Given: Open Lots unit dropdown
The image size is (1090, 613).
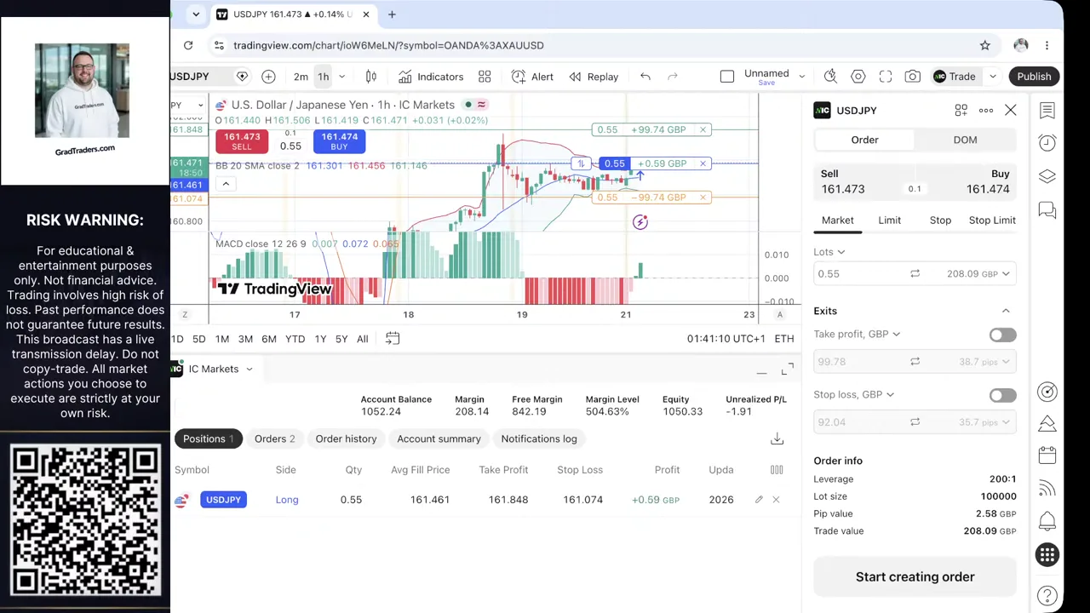Looking at the screenshot, I should (x=829, y=252).
